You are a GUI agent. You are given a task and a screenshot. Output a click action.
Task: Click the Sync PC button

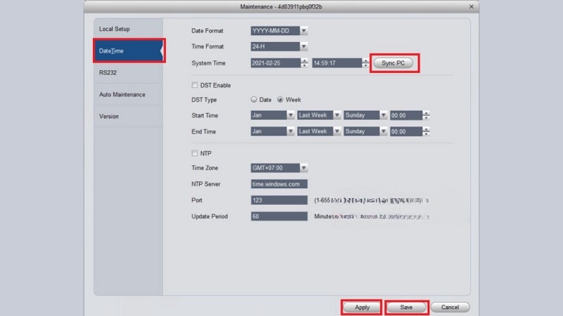393,63
